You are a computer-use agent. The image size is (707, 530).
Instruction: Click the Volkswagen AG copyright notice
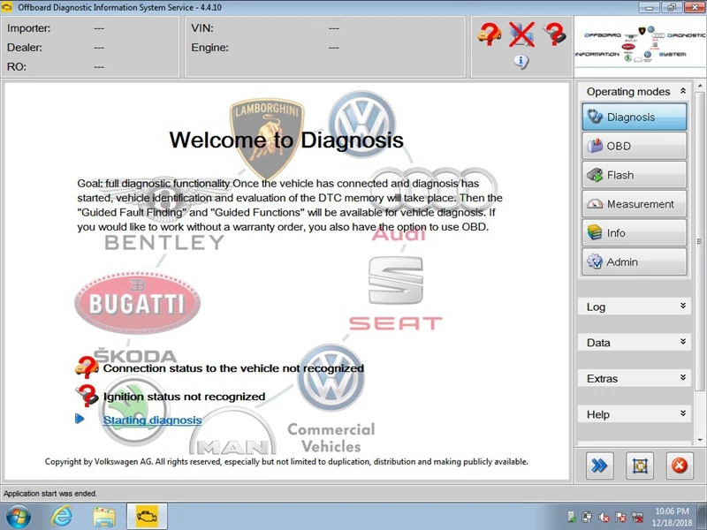tap(286, 461)
